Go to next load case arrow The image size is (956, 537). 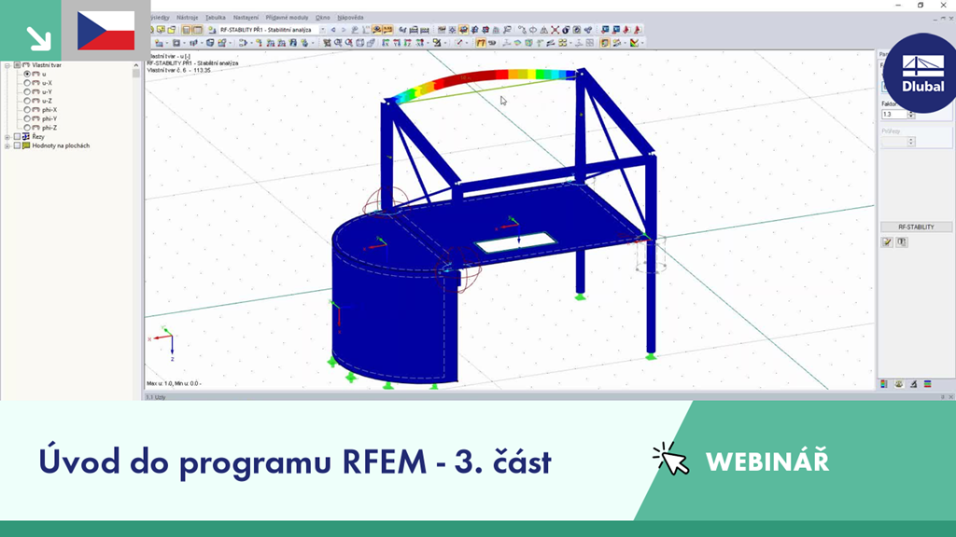point(344,30)
